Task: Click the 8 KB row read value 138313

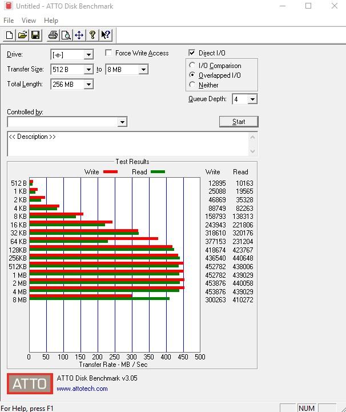Action: [243, 217]
